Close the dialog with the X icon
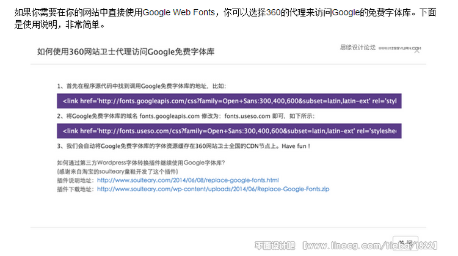This screenshot has width=458, height=256. [417, 51]
